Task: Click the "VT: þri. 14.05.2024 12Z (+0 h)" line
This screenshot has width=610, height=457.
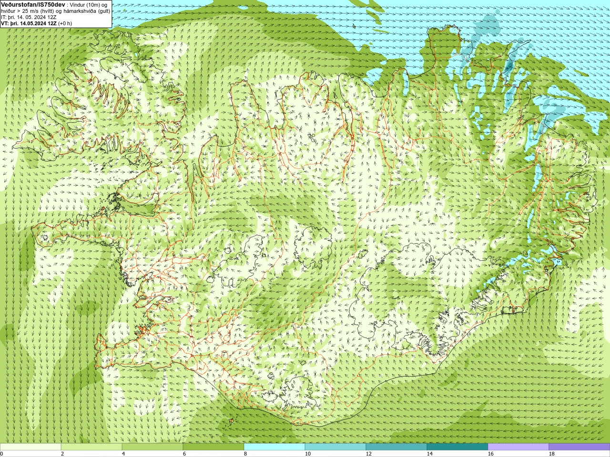Action: click(37, 23)
